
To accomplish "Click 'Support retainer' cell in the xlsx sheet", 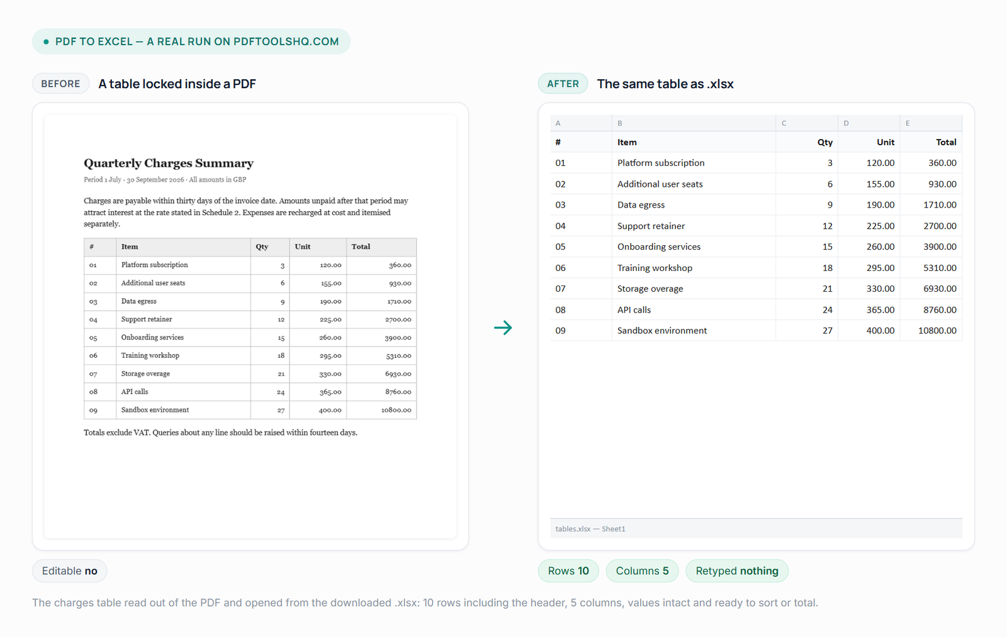I will 694,226.
